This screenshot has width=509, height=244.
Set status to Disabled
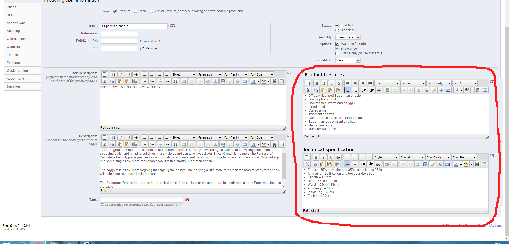337,30
